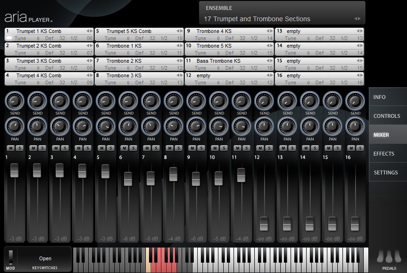Open instrument arrows for slot 13 empty
Viewport: 407px width, 273px height.
tap(359, 31)
